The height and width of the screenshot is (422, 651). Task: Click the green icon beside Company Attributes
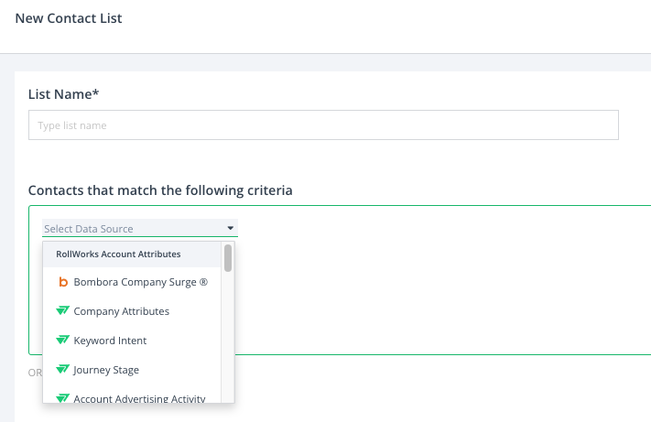[x=62, y=311]
